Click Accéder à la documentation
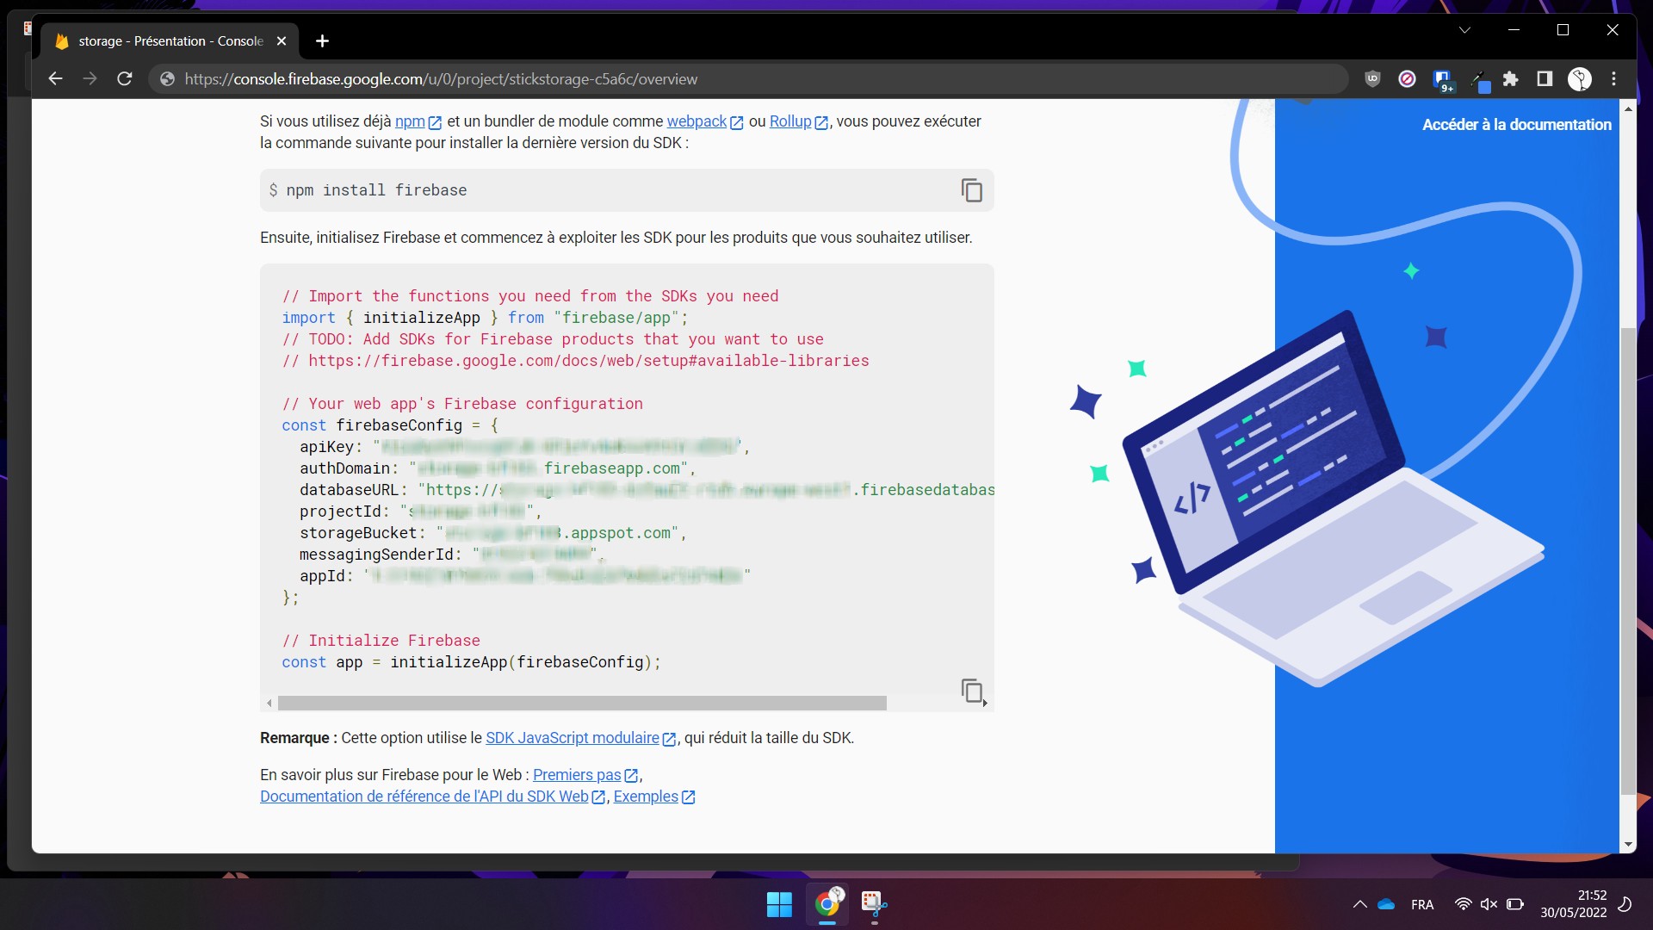Viewport: 1653px width, 930px height. (x=1516, y=125)
